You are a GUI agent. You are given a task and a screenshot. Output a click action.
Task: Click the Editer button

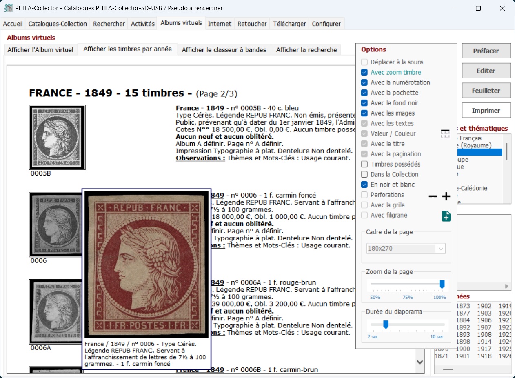click(x=486, y=71)
